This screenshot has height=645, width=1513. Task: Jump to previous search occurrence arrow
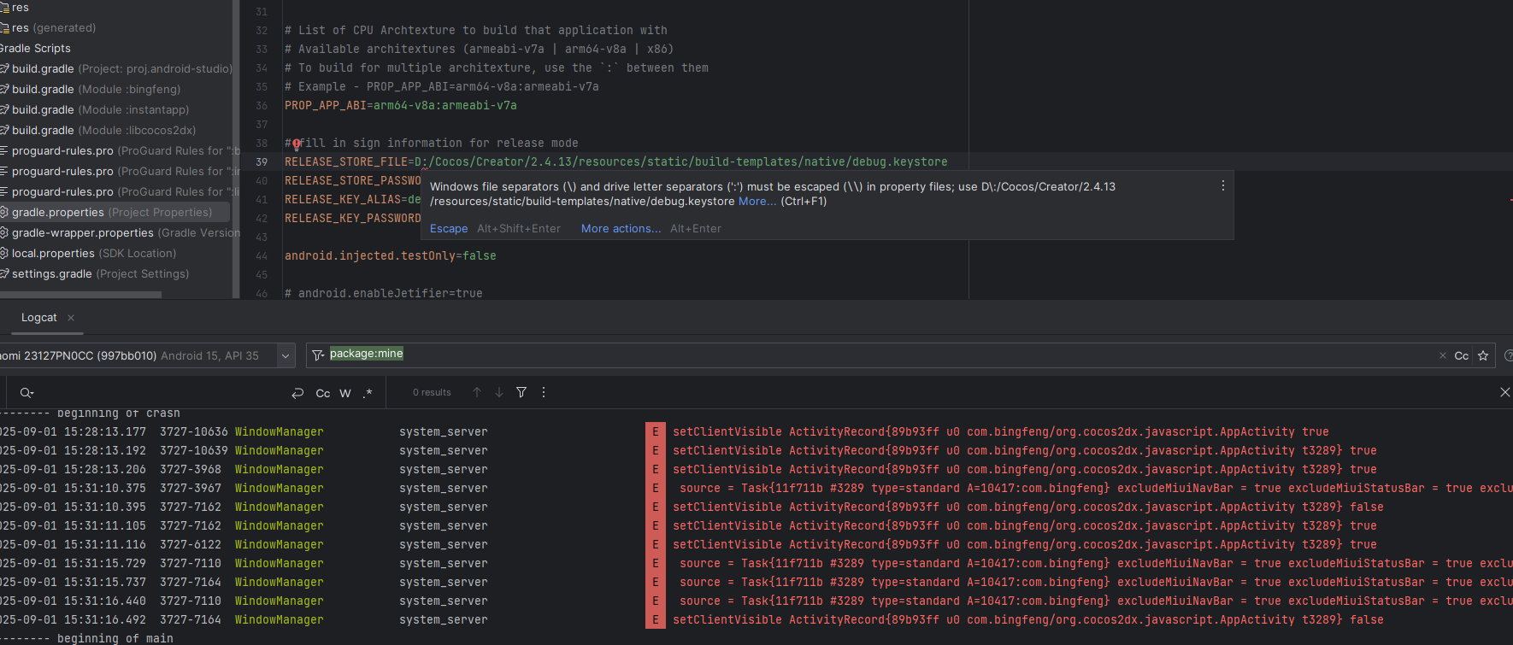[x=477, y=393]
